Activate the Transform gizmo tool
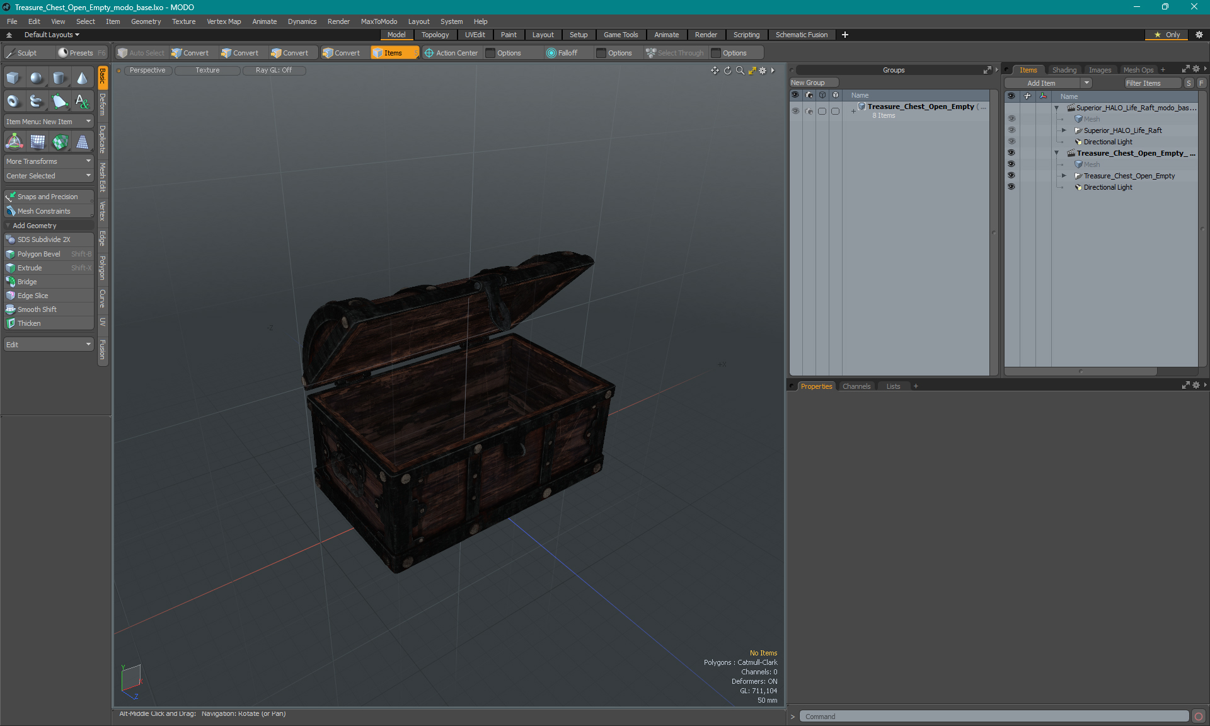The image size is (1210, 726). pyautogui.click(x=14, y=142)
